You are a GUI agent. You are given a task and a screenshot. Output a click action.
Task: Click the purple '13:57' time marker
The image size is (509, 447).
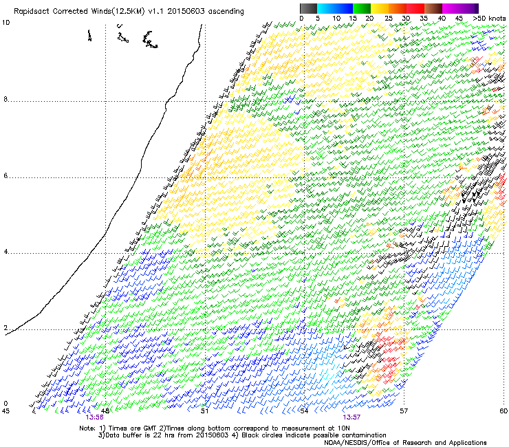(351, 417)
